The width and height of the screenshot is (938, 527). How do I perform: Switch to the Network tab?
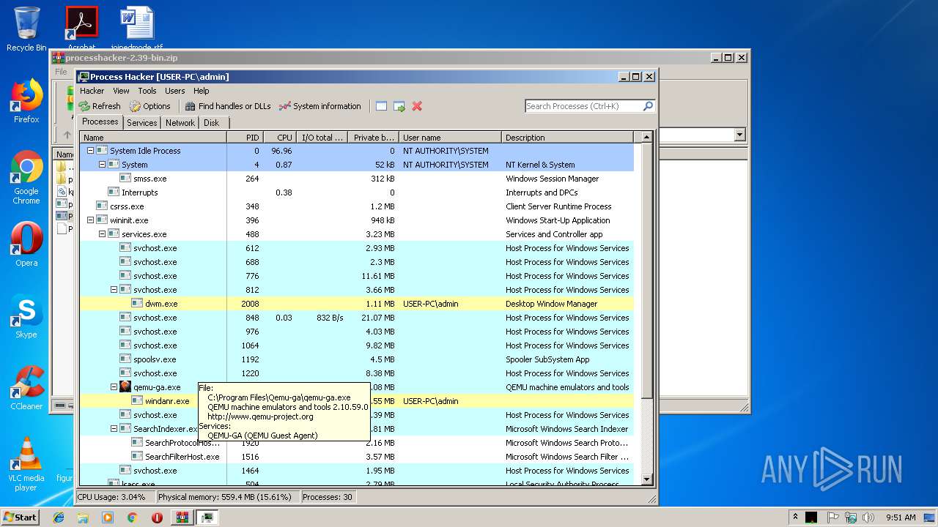point(180,123)
